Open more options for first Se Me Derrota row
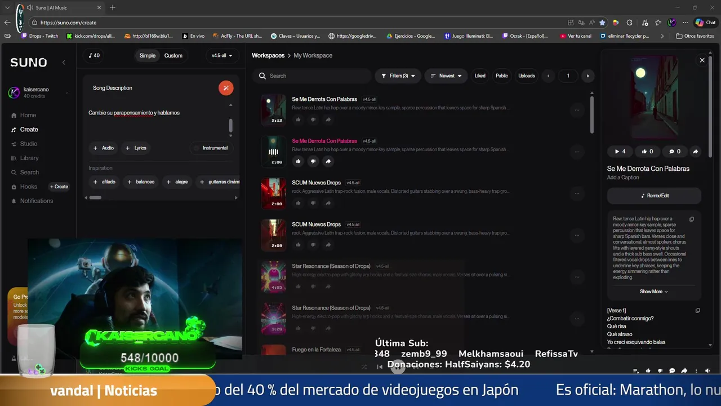721x406 pixels. click(577, 110)
